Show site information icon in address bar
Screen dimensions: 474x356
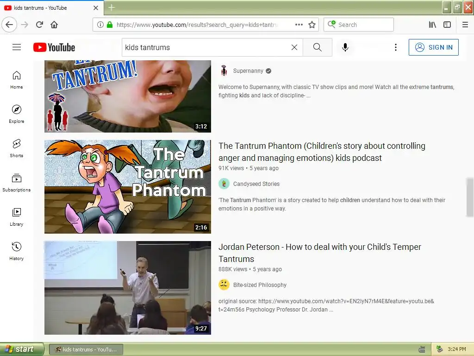click(x=100, y=25)
